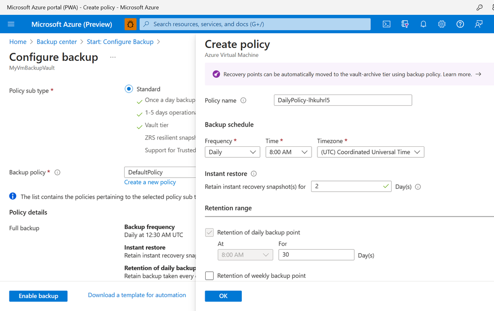Click the MyVmBackupVault vault name
494x311 pixels.
32,68
